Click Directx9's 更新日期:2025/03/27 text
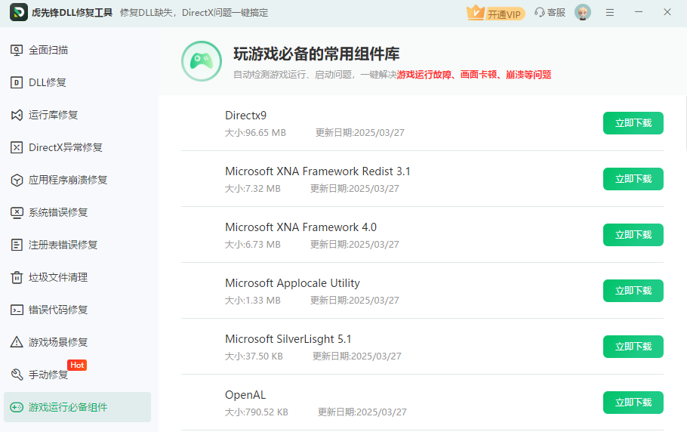This screenshot has height=432, width=687. [359, 133]
